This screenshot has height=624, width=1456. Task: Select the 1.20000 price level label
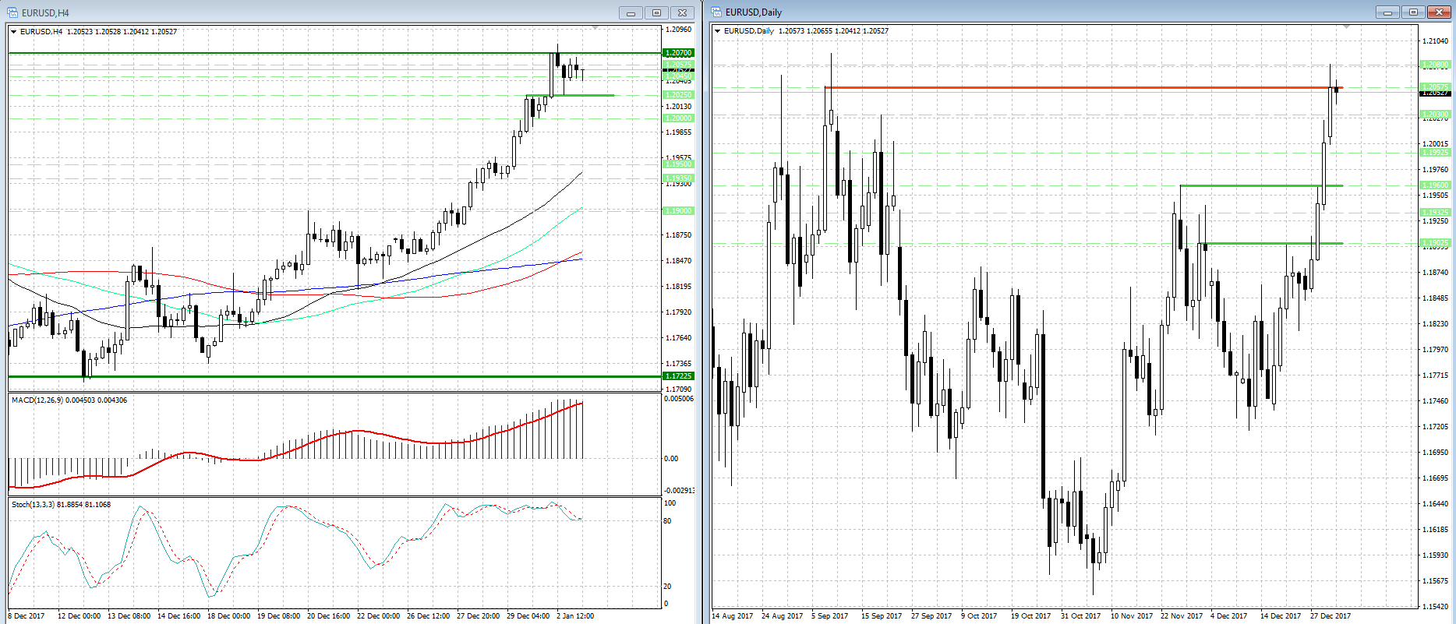click(678, 118)
